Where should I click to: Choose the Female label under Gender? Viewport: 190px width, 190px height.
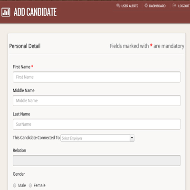[x=39, y=185]
